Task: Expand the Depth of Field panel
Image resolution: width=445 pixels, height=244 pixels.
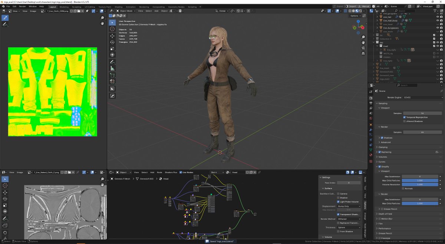Action: (x=377, y=214)
